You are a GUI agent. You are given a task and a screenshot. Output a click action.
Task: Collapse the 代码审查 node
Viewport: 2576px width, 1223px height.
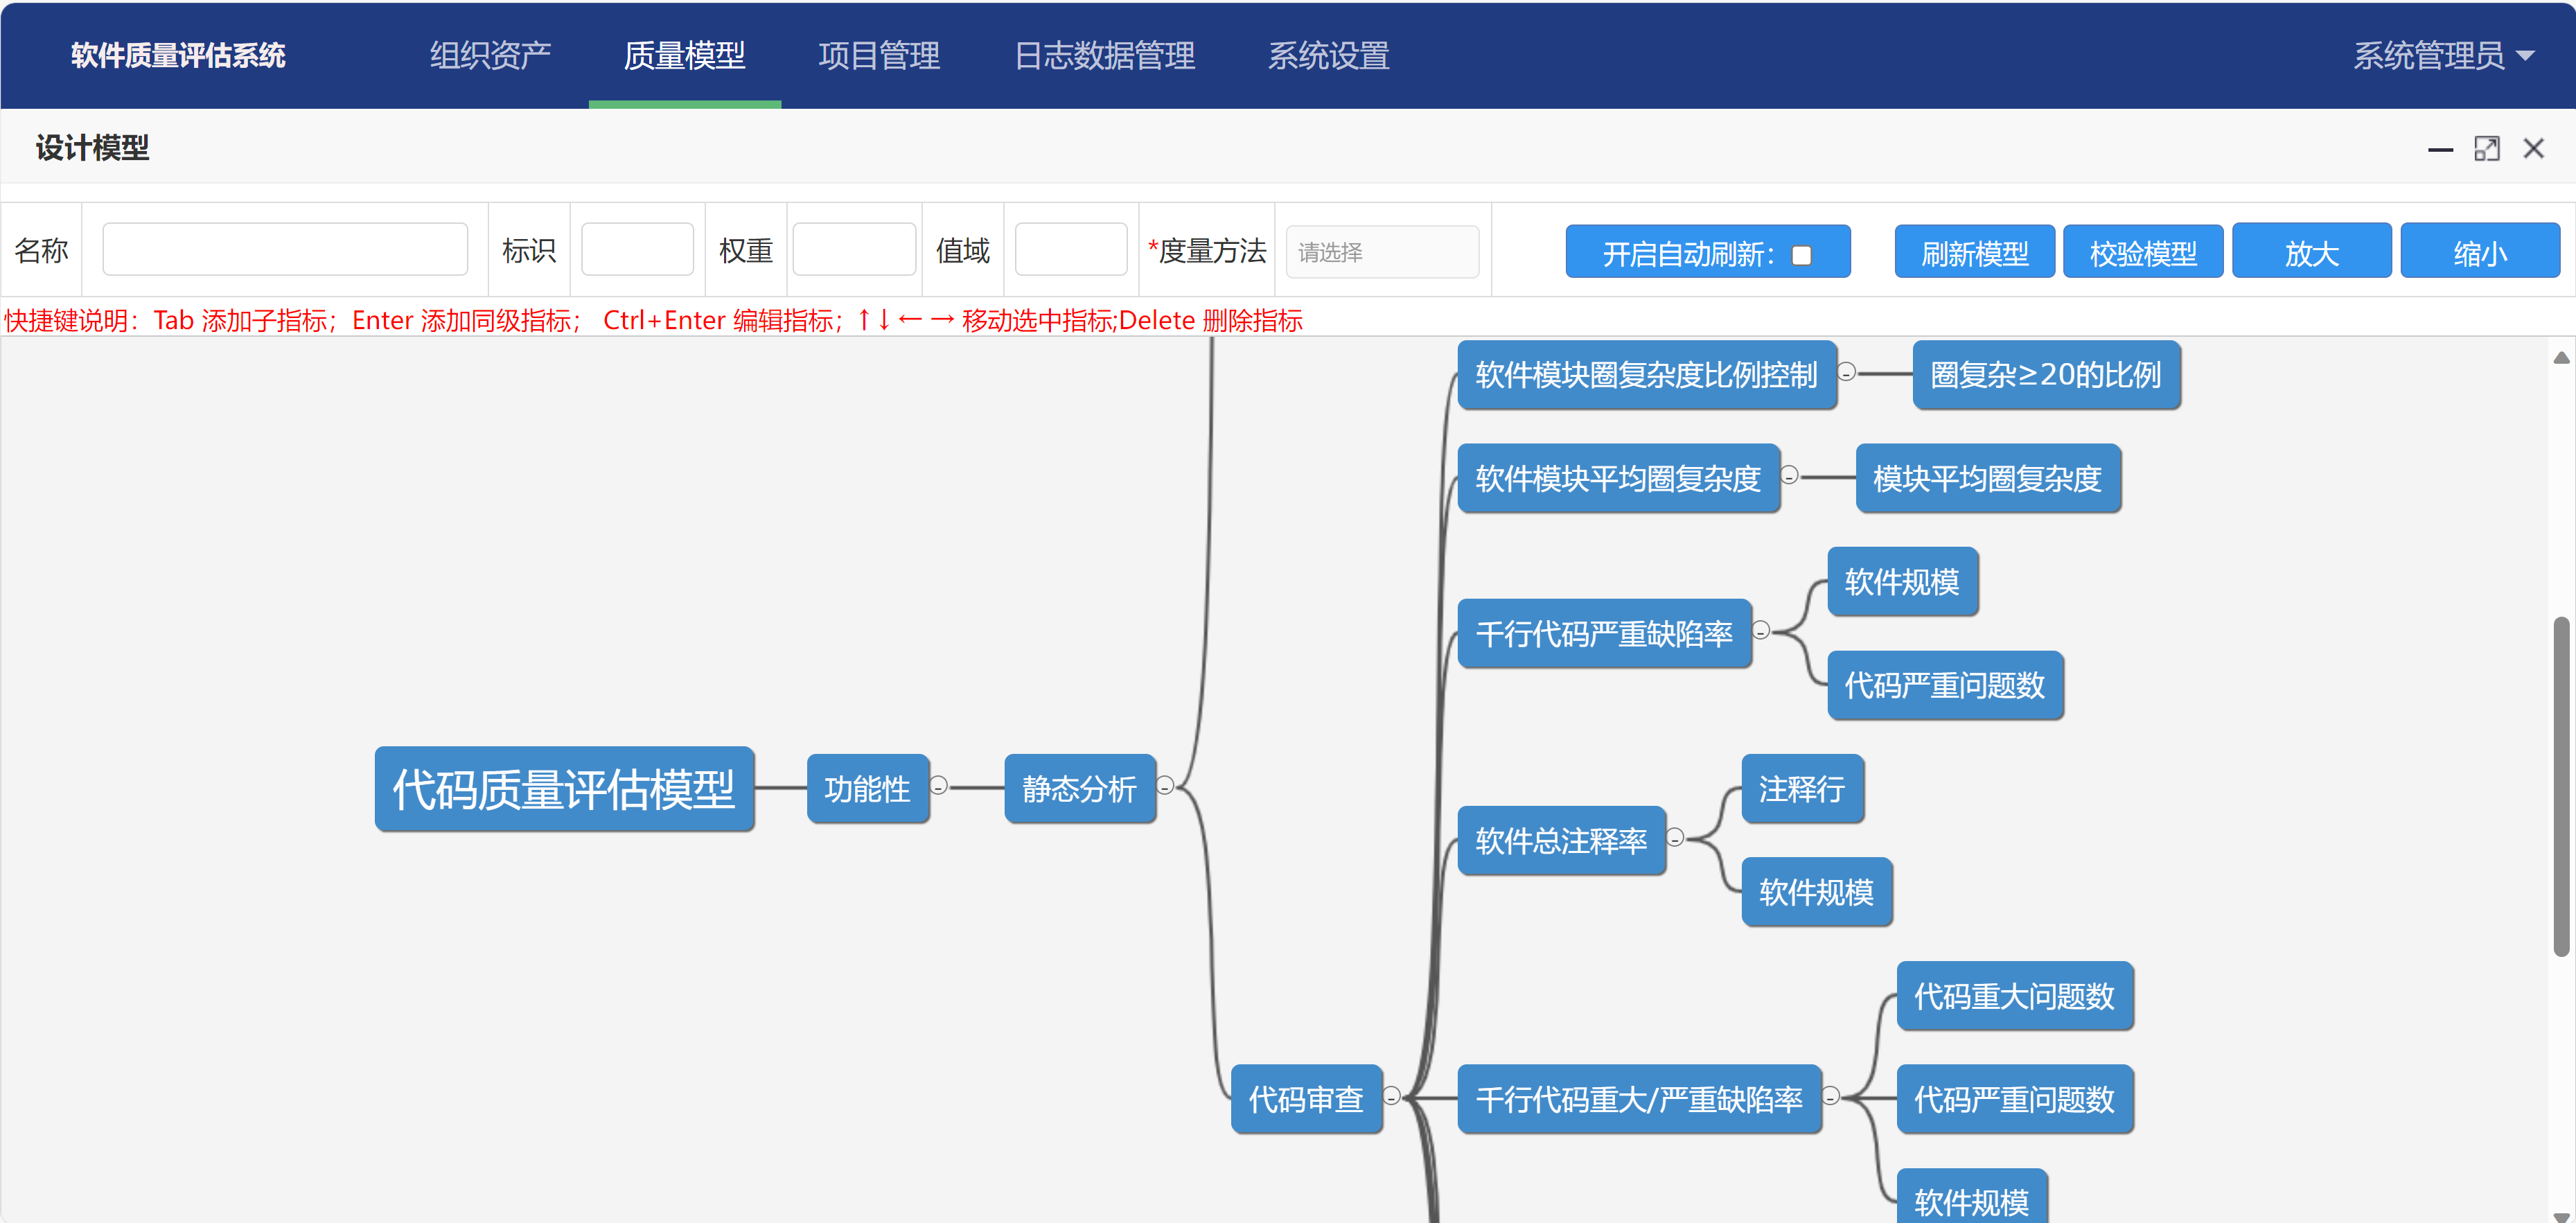1391,1096
